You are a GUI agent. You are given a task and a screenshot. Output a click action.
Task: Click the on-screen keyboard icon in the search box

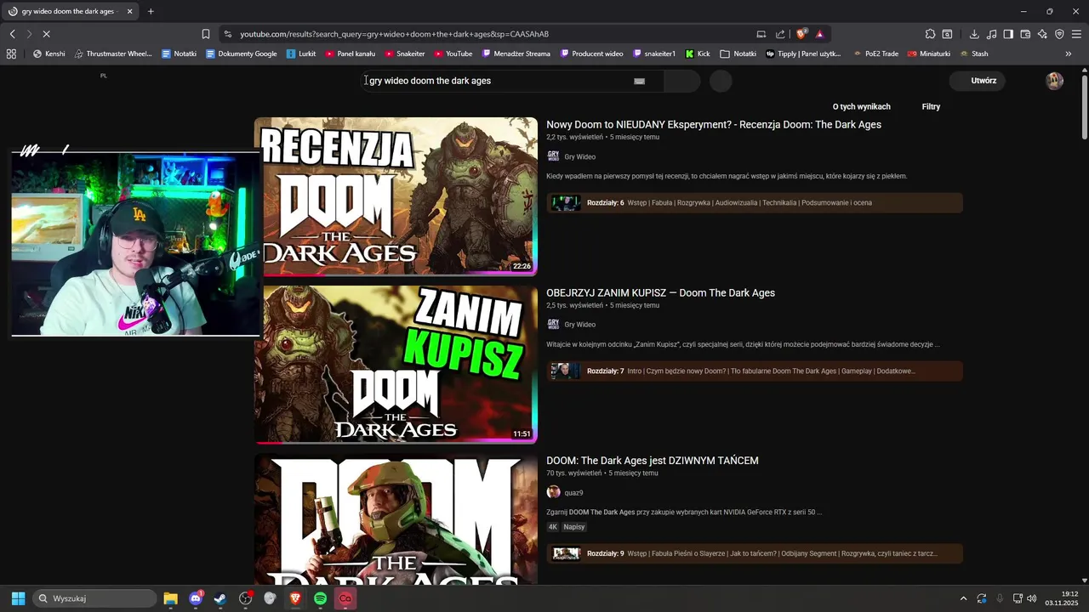coord(639,81)
